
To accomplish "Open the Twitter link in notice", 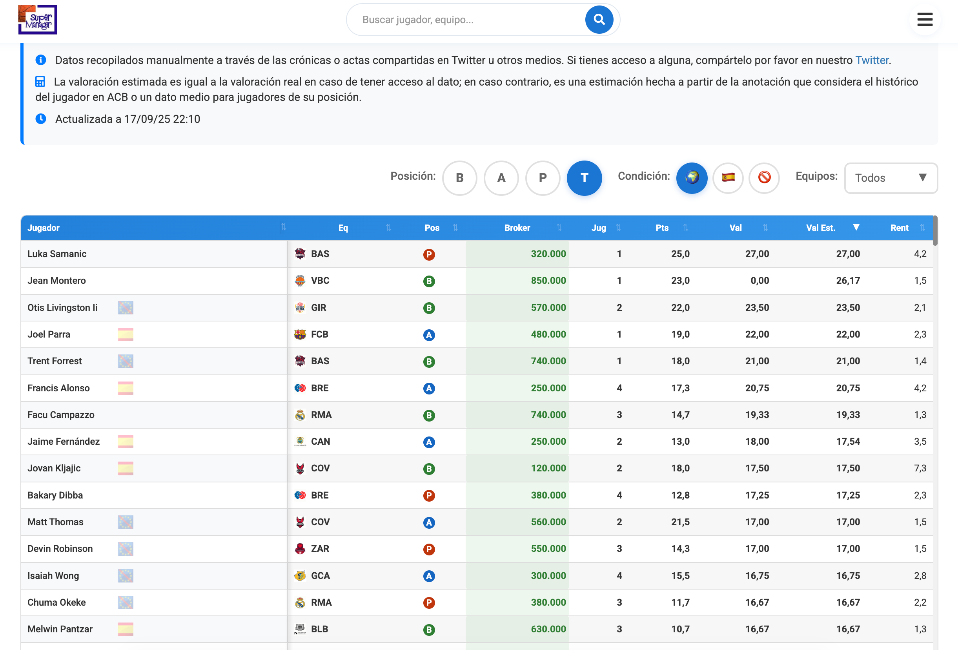I will [x=871, y=60].
